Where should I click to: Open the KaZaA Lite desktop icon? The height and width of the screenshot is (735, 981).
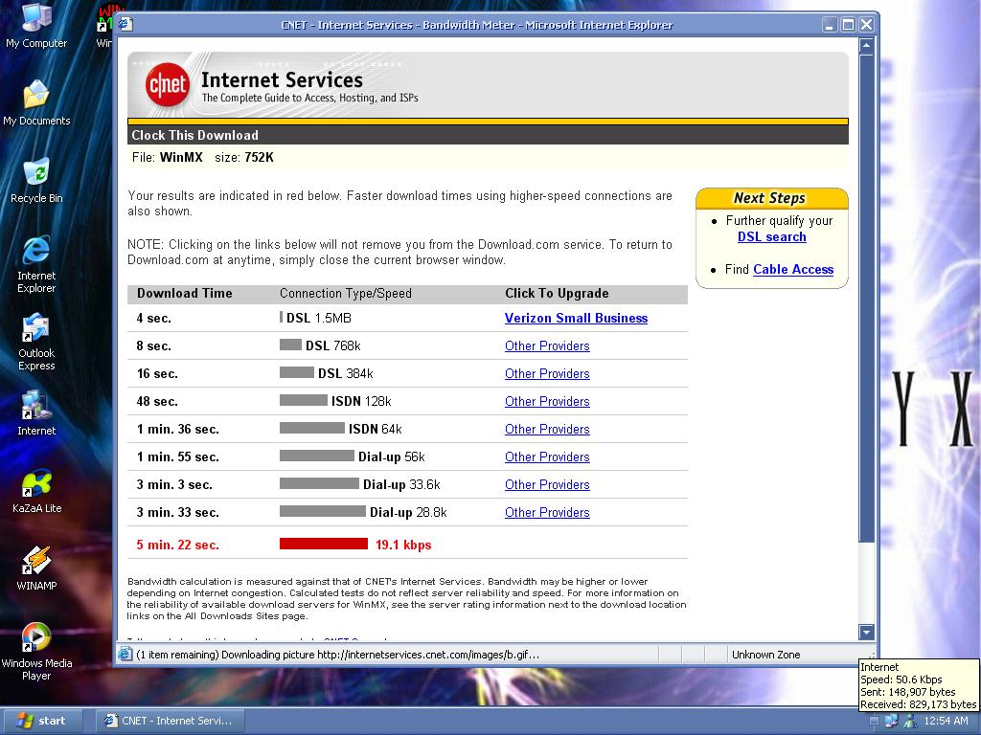[x=36, y=483]
